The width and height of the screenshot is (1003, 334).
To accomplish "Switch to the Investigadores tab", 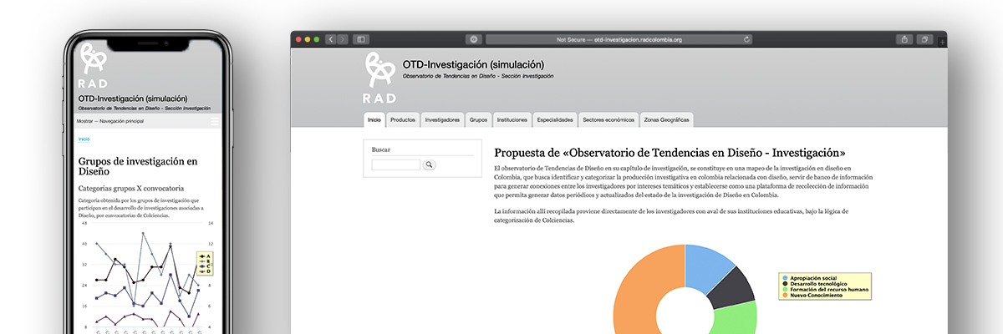I will (442, 120).
